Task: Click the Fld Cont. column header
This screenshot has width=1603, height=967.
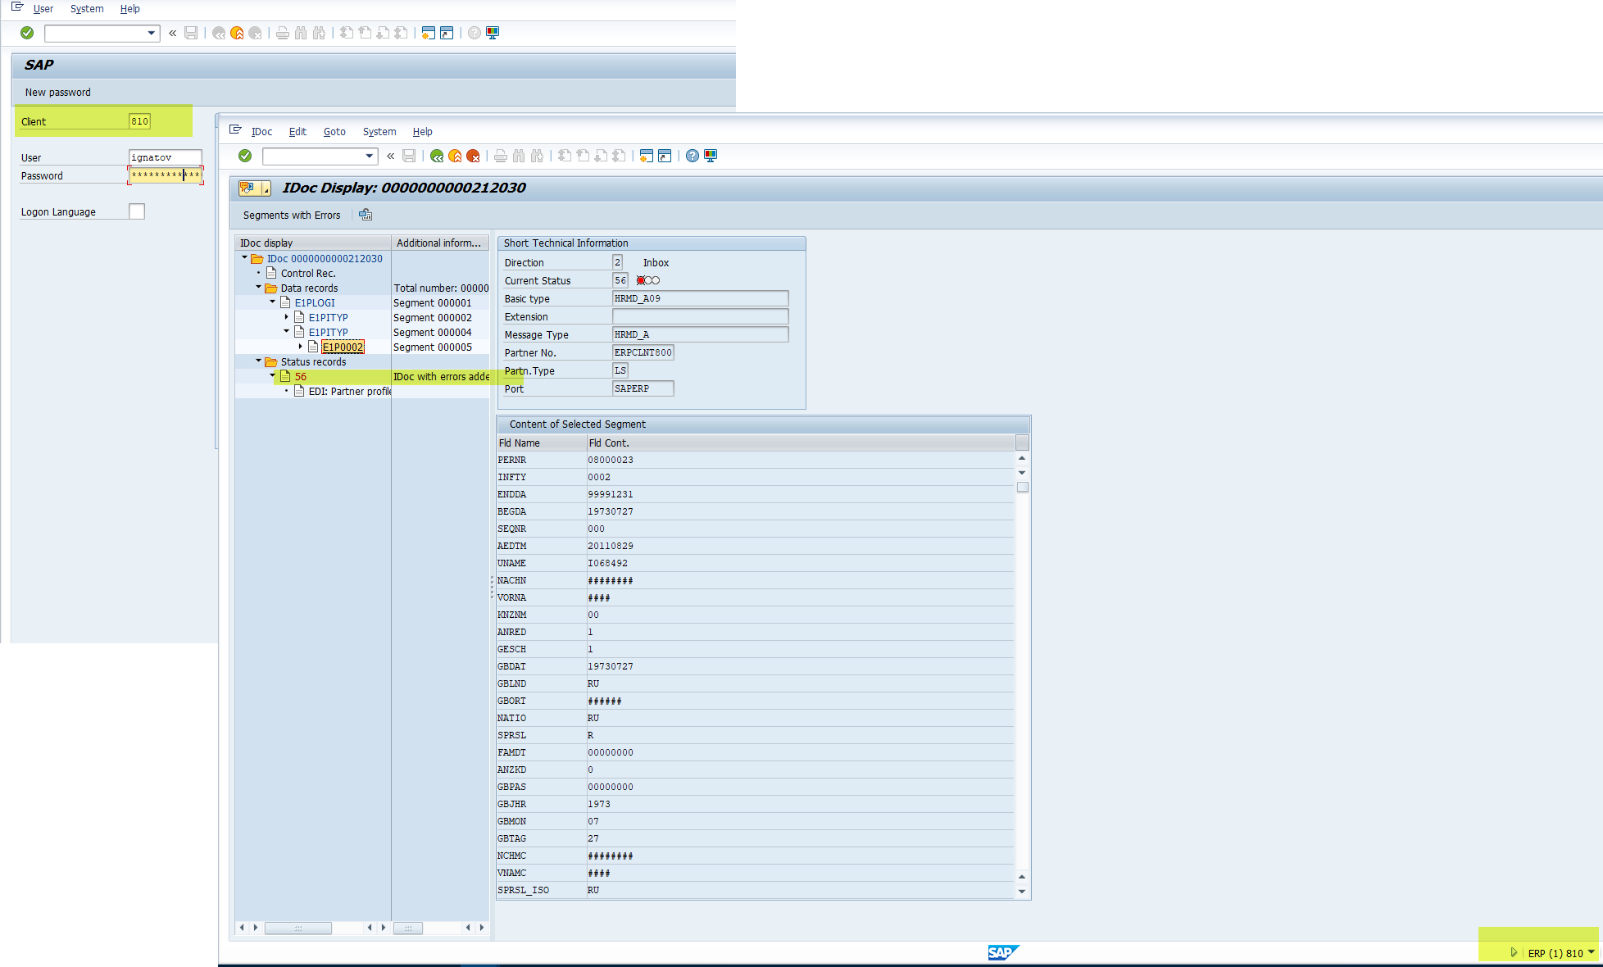Action: pos(801,443)
